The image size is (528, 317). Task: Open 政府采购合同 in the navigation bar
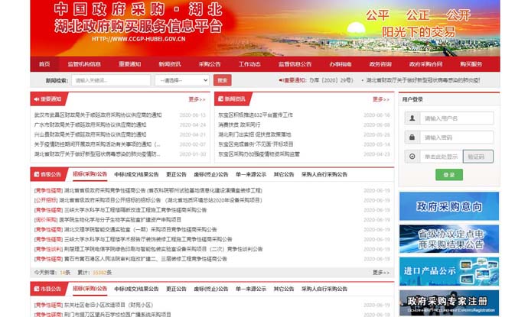click(x=425, y=64)
